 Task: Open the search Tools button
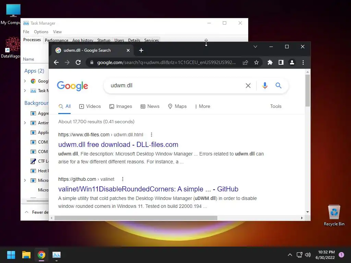(276, 107)
